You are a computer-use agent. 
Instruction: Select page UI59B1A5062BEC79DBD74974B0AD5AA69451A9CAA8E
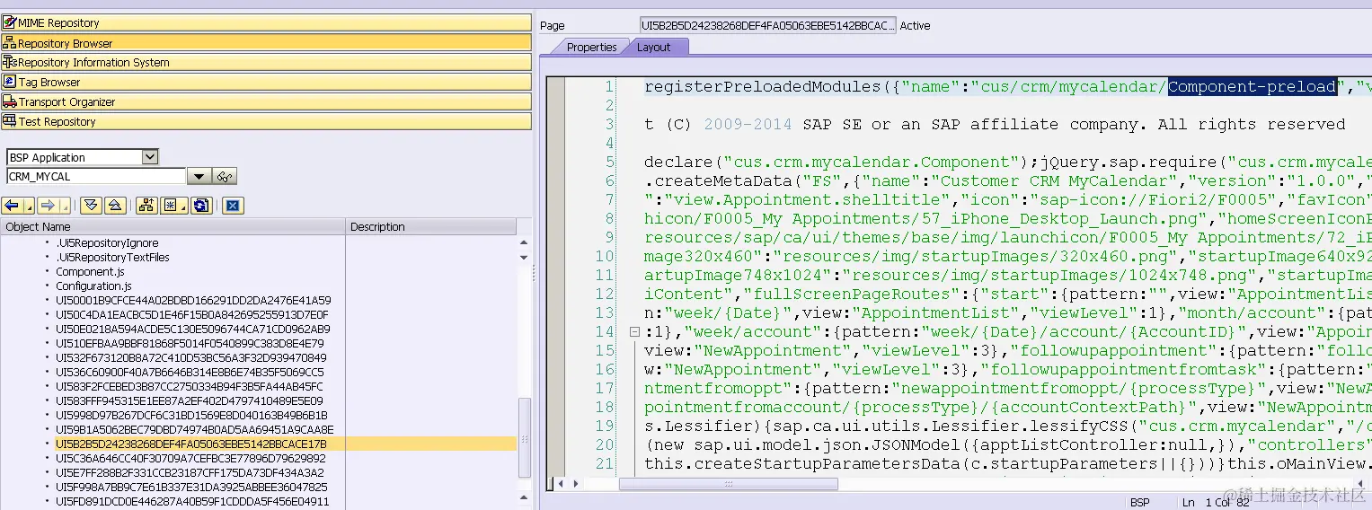click(194, 429)
